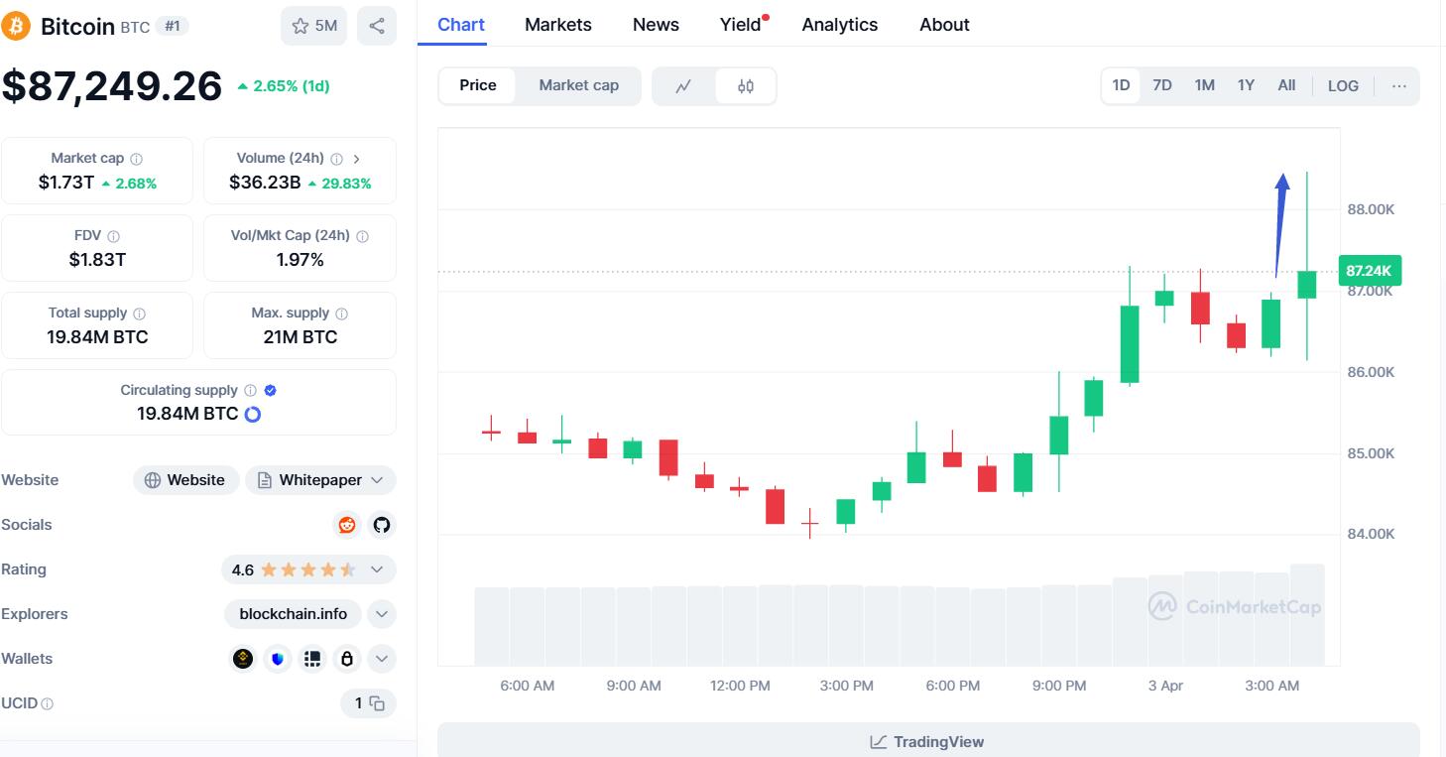Screen dimensions: 1446x757
Task: Copy the UCID value
Action: click(x=377, y=703)
